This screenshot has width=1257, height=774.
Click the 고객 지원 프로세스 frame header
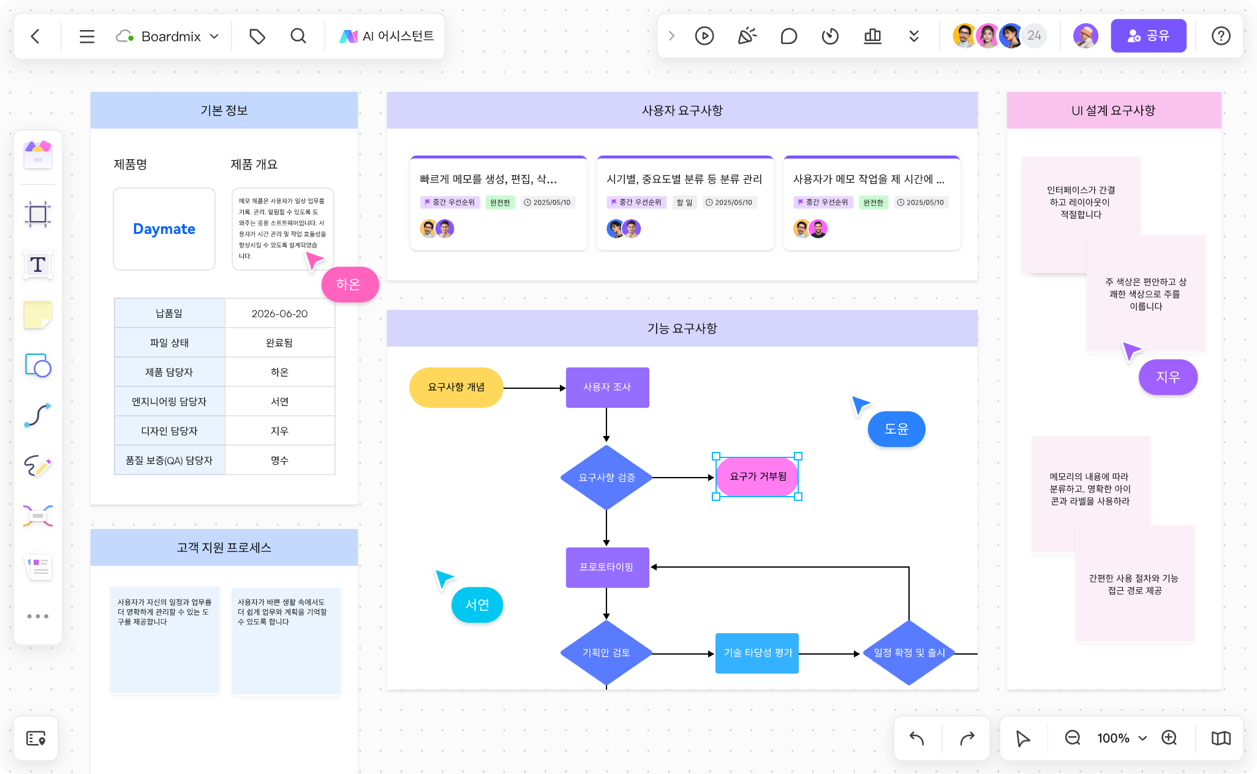click(224, 547)
